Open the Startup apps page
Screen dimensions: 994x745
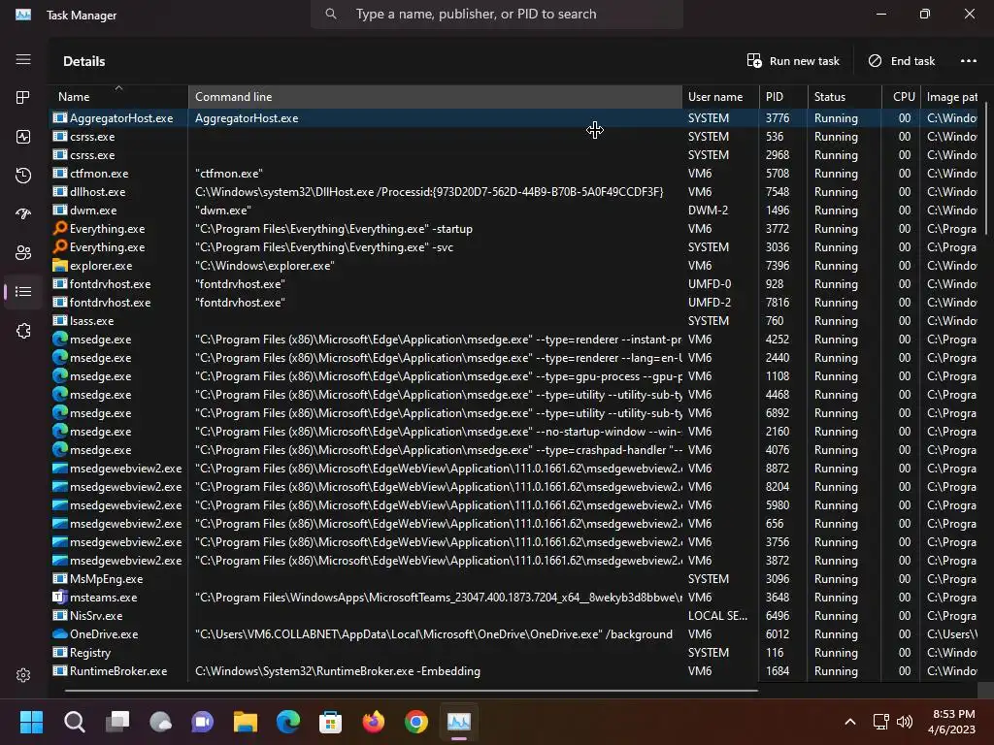[23, 214]
